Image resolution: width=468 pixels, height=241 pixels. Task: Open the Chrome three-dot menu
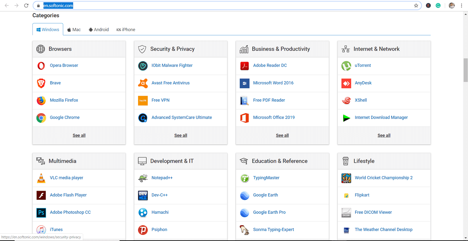[x=461, y=6]
